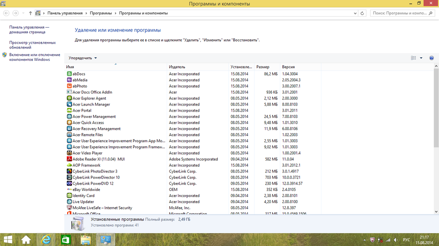This screenshot has width=439, height=246.
Task: Open the Упорядочить dropdown menu
Action: coord(83,58)
